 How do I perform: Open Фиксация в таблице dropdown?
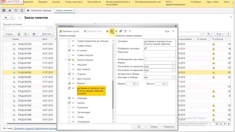coord(174,77)
